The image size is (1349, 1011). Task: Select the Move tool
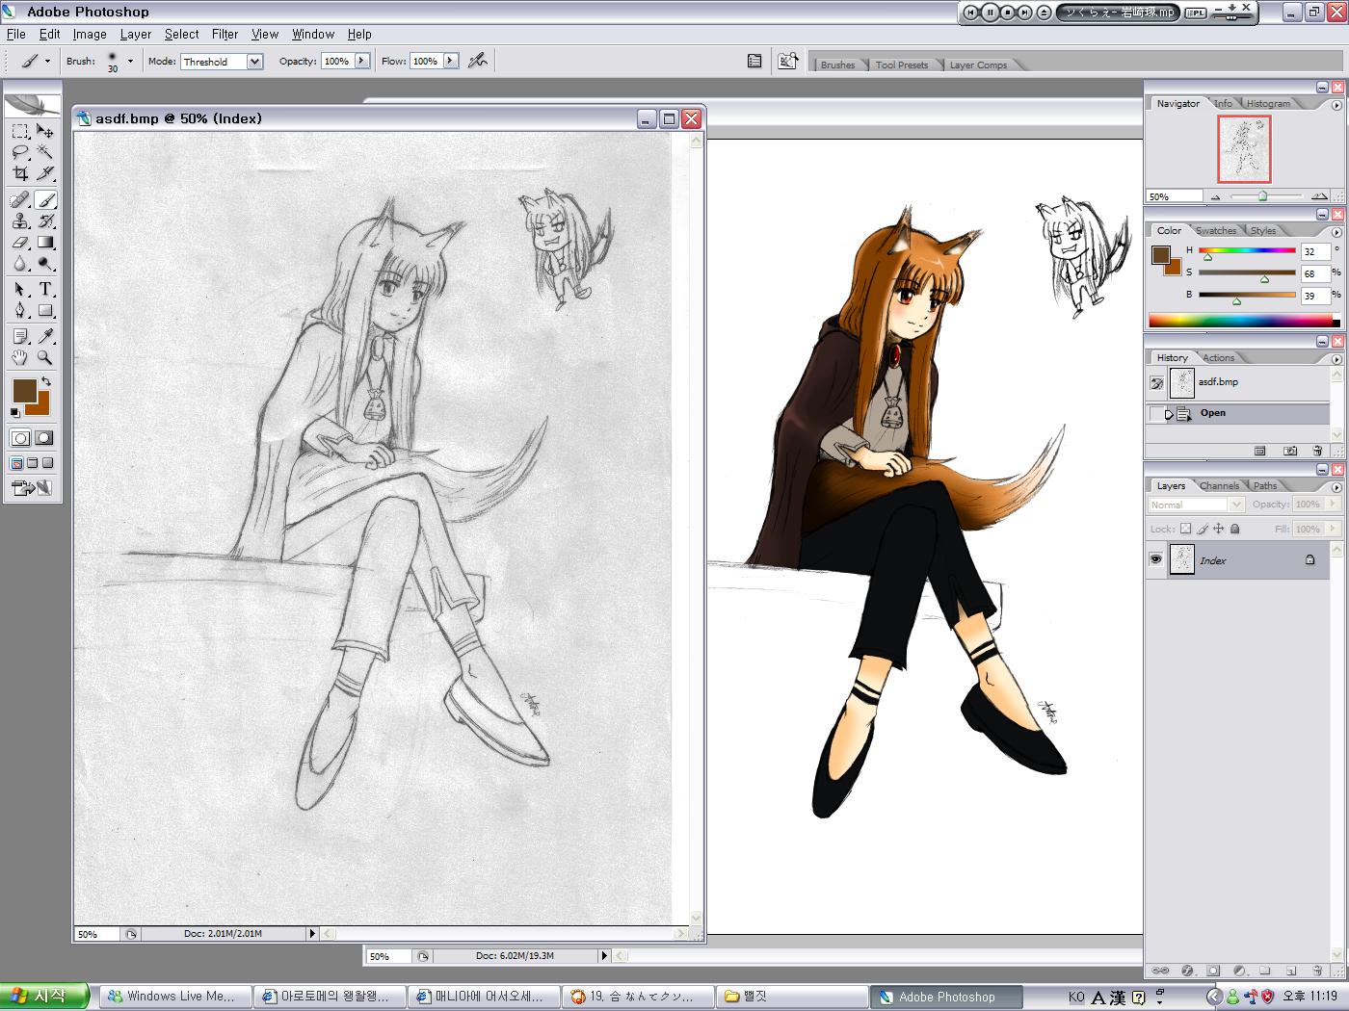pyautogui.click(x=45, y=131)
